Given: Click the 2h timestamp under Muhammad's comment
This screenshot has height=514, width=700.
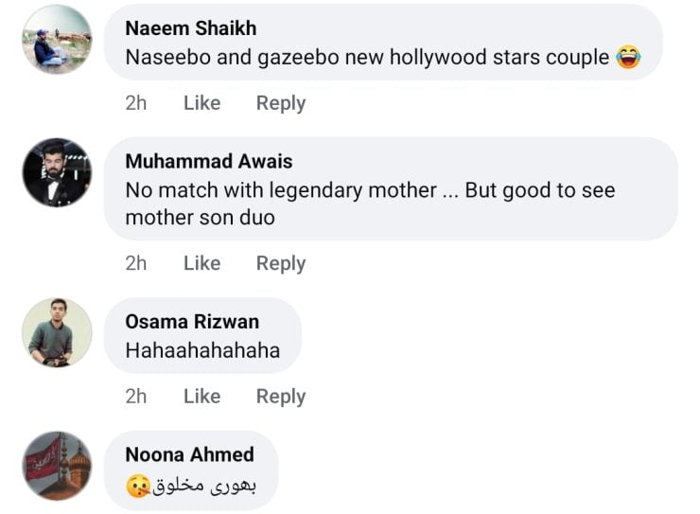Looking at the screenshot, I should click(x=136, y=263).
